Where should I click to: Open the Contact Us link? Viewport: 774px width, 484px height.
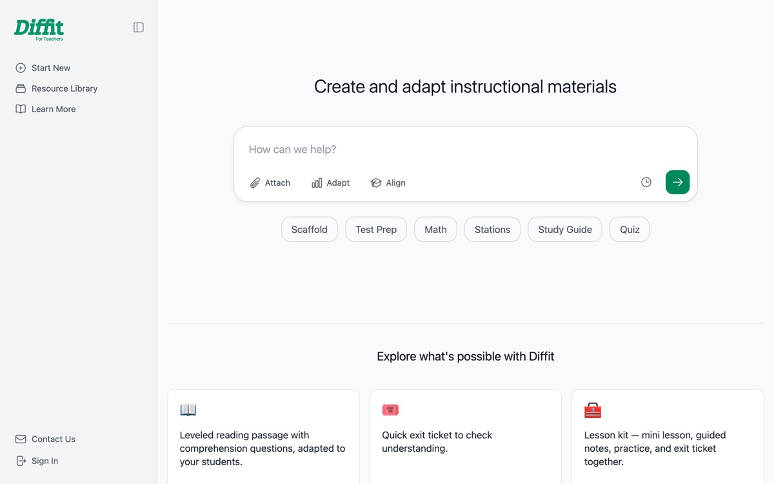[x=54, y=439]
